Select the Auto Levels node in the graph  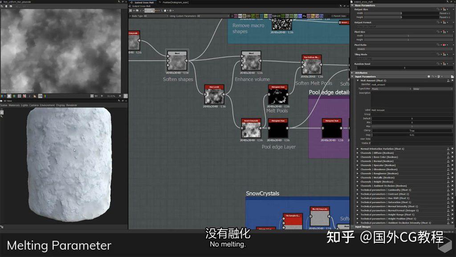(x=214, y=94)
